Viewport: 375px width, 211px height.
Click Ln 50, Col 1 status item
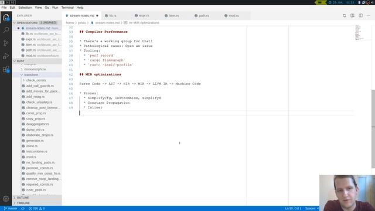point(293,209)
